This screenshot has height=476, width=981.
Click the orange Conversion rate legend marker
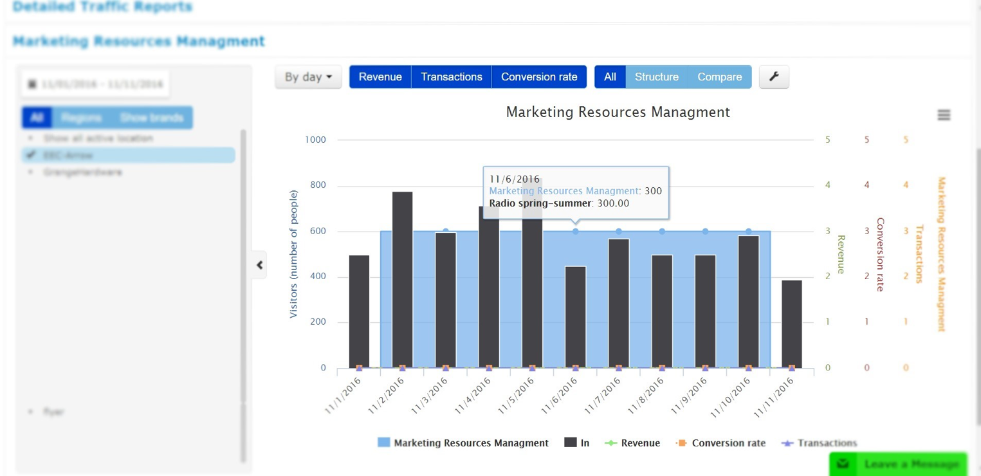[x=681, y=443]
